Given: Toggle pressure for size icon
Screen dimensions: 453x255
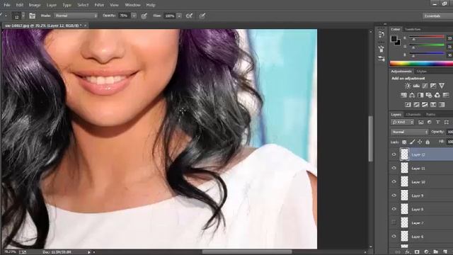Looking at the screenshot, I should coord(202,16).
